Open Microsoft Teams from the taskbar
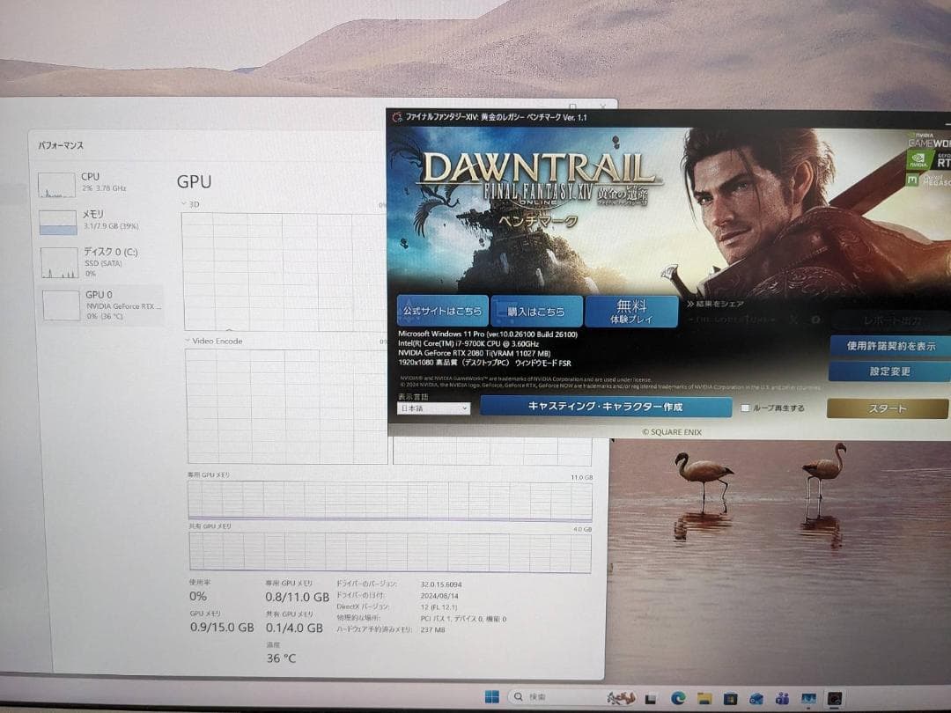Viewport: 951px width, 713px height. point(783,697)
